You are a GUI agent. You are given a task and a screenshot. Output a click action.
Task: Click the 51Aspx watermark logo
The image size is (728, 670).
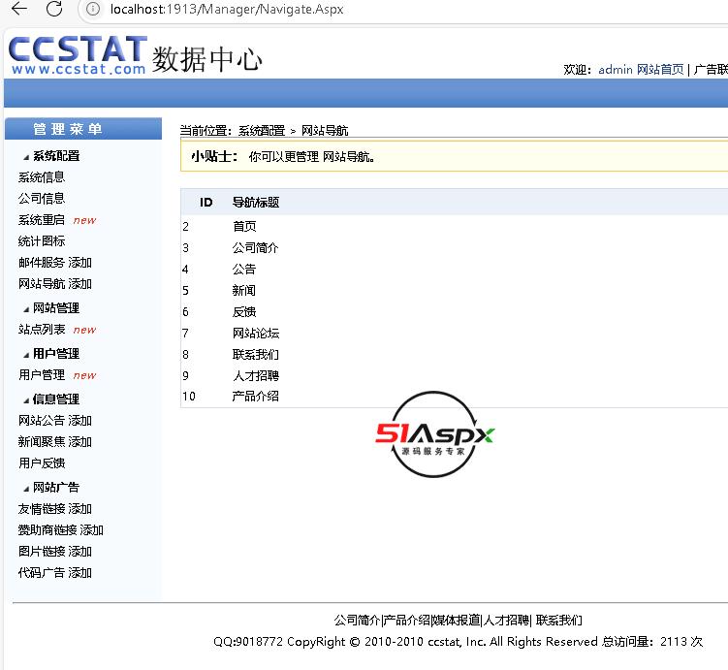[435, 434]
